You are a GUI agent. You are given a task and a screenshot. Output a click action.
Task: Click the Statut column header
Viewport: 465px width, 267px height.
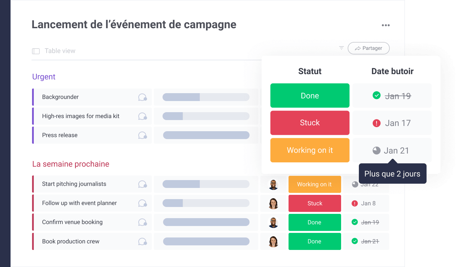click(x=310, y=71)
